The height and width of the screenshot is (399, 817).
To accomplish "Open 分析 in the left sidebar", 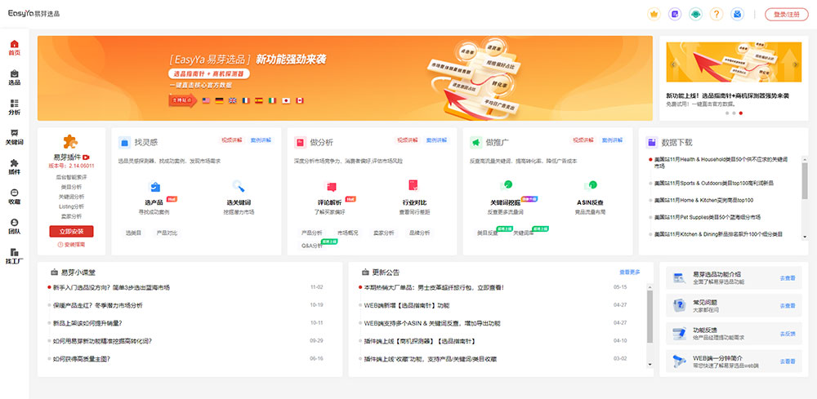I will point(15,107).
